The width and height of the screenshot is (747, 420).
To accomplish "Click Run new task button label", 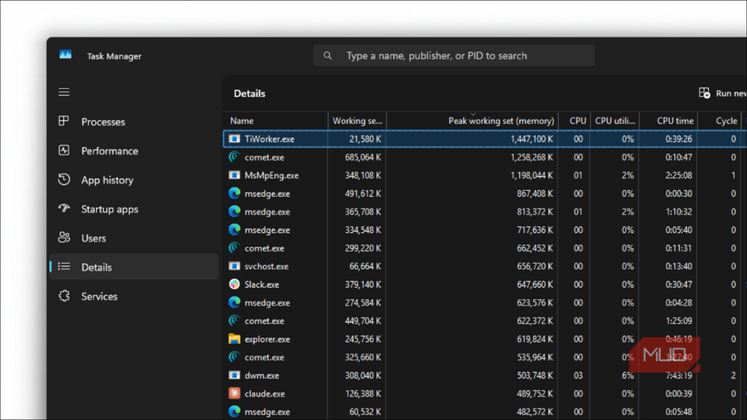I will click(731, 94).
